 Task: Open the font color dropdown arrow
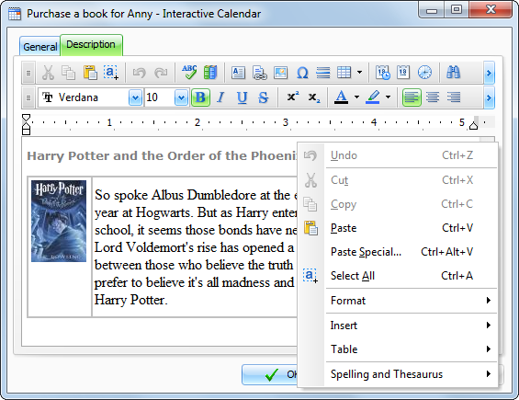pyautogui.click(x=356, y=97)
